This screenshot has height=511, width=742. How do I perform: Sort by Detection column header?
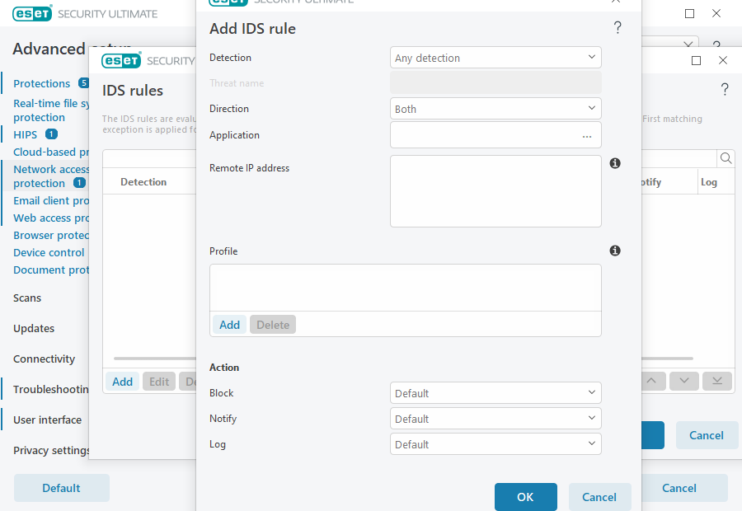tap(143, 181)
